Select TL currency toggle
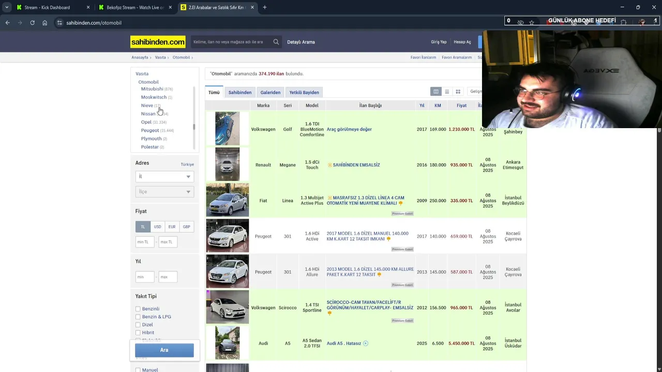 [143, 227]
